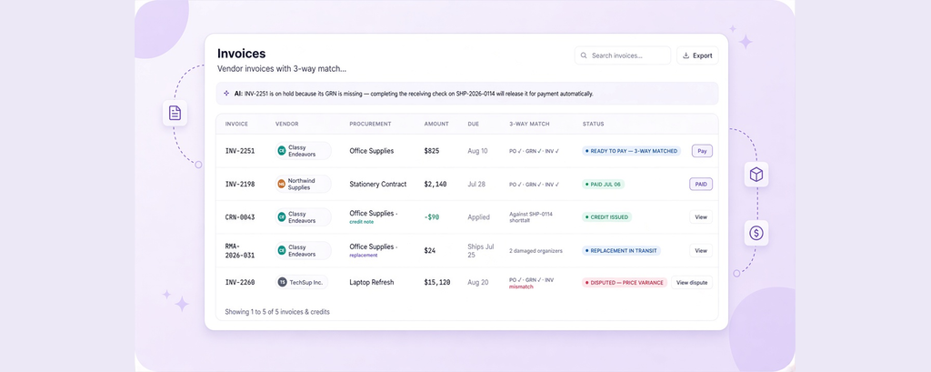Click the Export button
Screen dimensions: 931x372
[x=697, y=55]
